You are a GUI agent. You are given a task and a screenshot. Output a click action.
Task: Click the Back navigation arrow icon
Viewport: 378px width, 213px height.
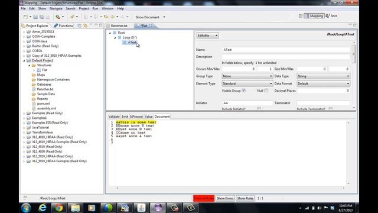[113, 17]
